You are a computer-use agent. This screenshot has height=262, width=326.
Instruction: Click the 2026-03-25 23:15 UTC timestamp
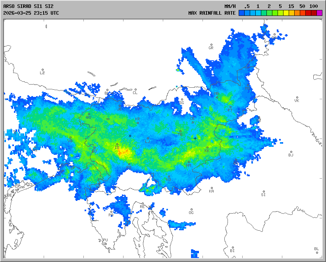pyautogui.click(x=31, y=13)
